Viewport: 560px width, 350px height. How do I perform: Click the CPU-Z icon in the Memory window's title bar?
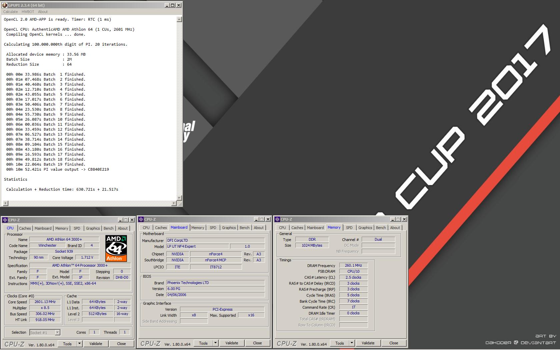coord(277,219)
